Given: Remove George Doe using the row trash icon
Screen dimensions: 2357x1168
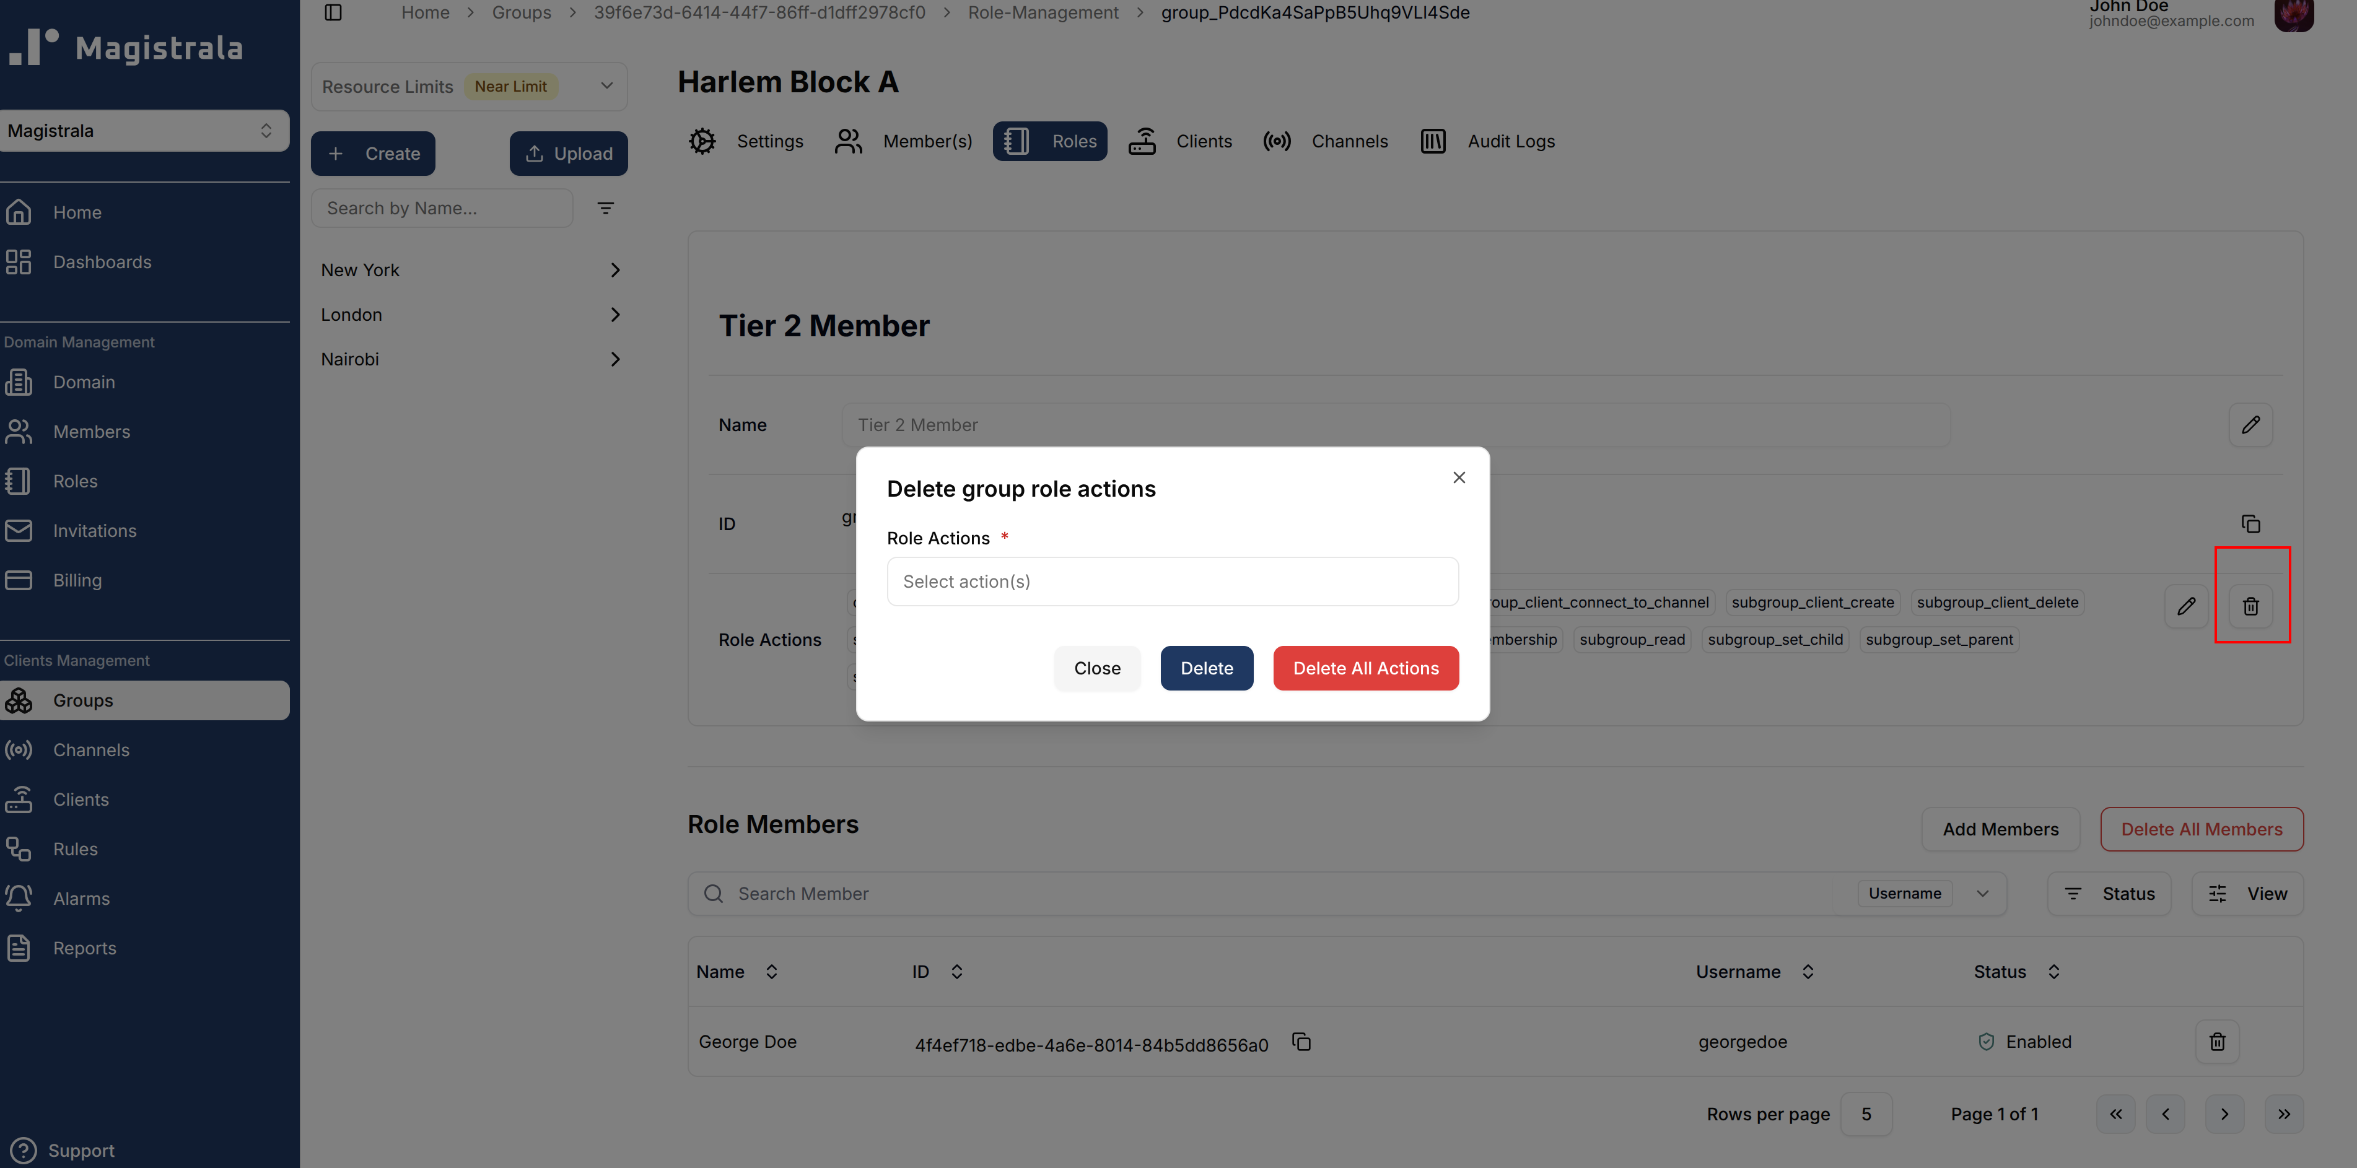Looking at the screenshot, I should pyautogui.click(x=2217, y=1041).
